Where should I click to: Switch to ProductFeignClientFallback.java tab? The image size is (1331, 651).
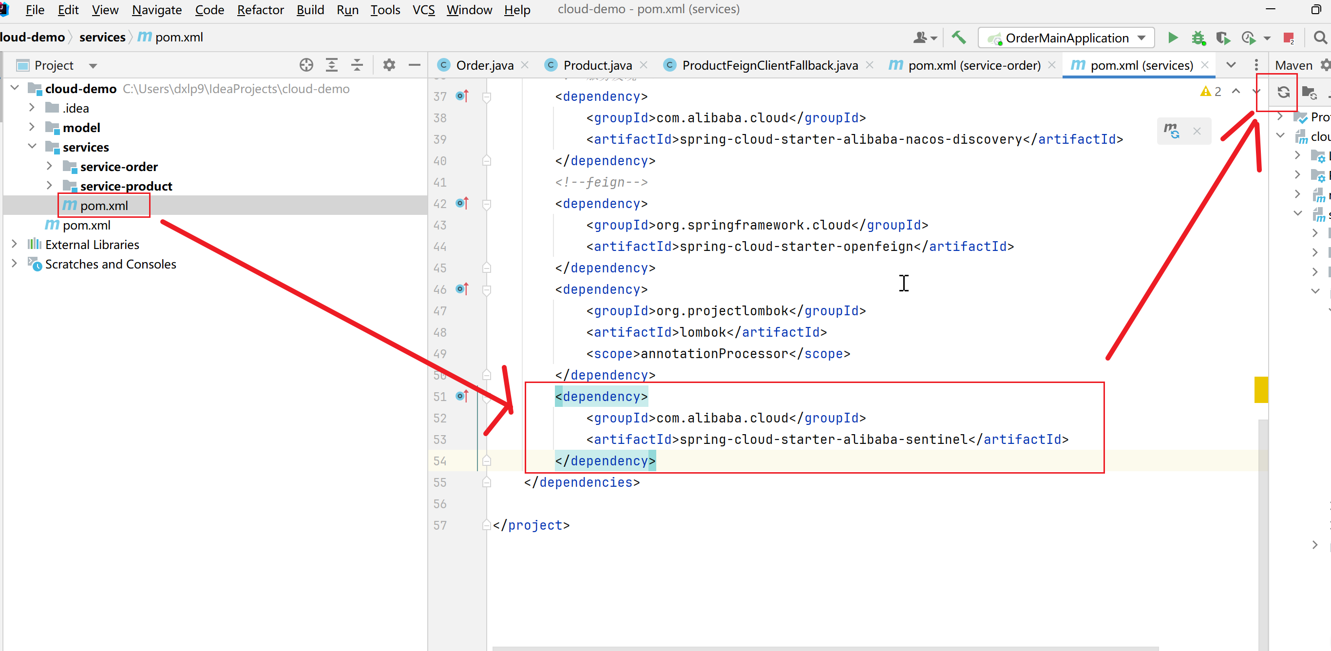point(769,65)
